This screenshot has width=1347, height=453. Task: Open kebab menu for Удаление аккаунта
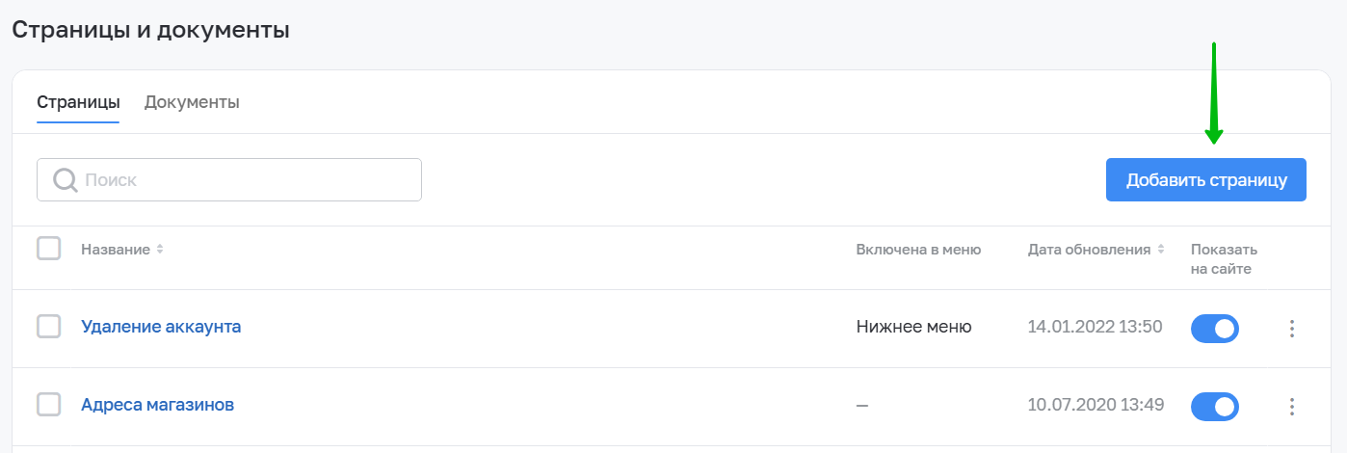1292,329
